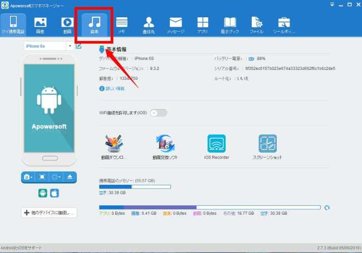This screenshot has height=253, width=362.
Task: Click the eject device button
Action: pyautogui.click(x=70, y=177)
